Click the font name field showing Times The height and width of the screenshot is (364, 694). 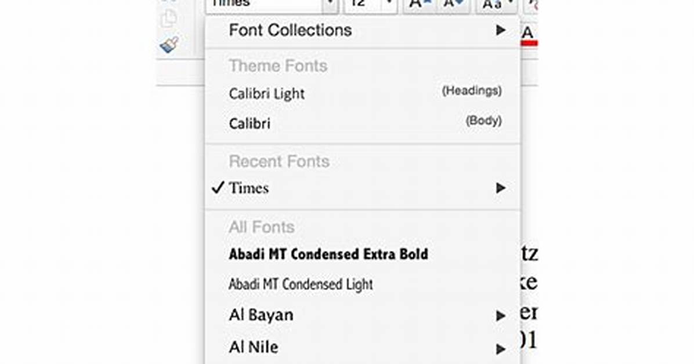[x=264, y=5]
